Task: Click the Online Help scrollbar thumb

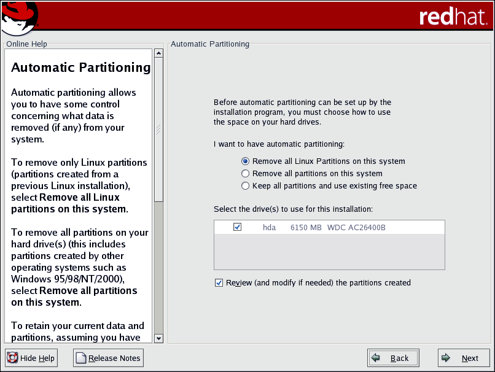Action: pyautogui.click(x=158, y=129)
